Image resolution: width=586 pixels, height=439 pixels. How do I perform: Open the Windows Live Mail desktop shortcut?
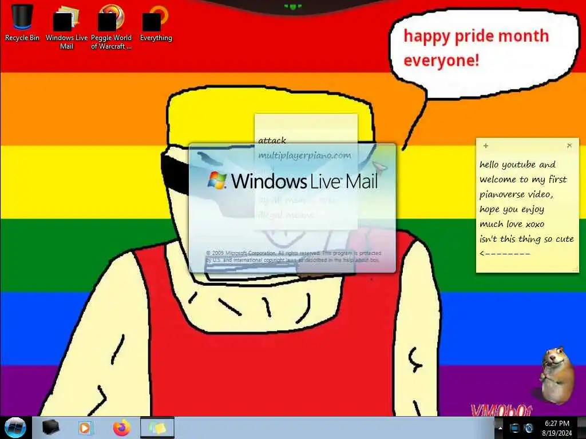66,27
